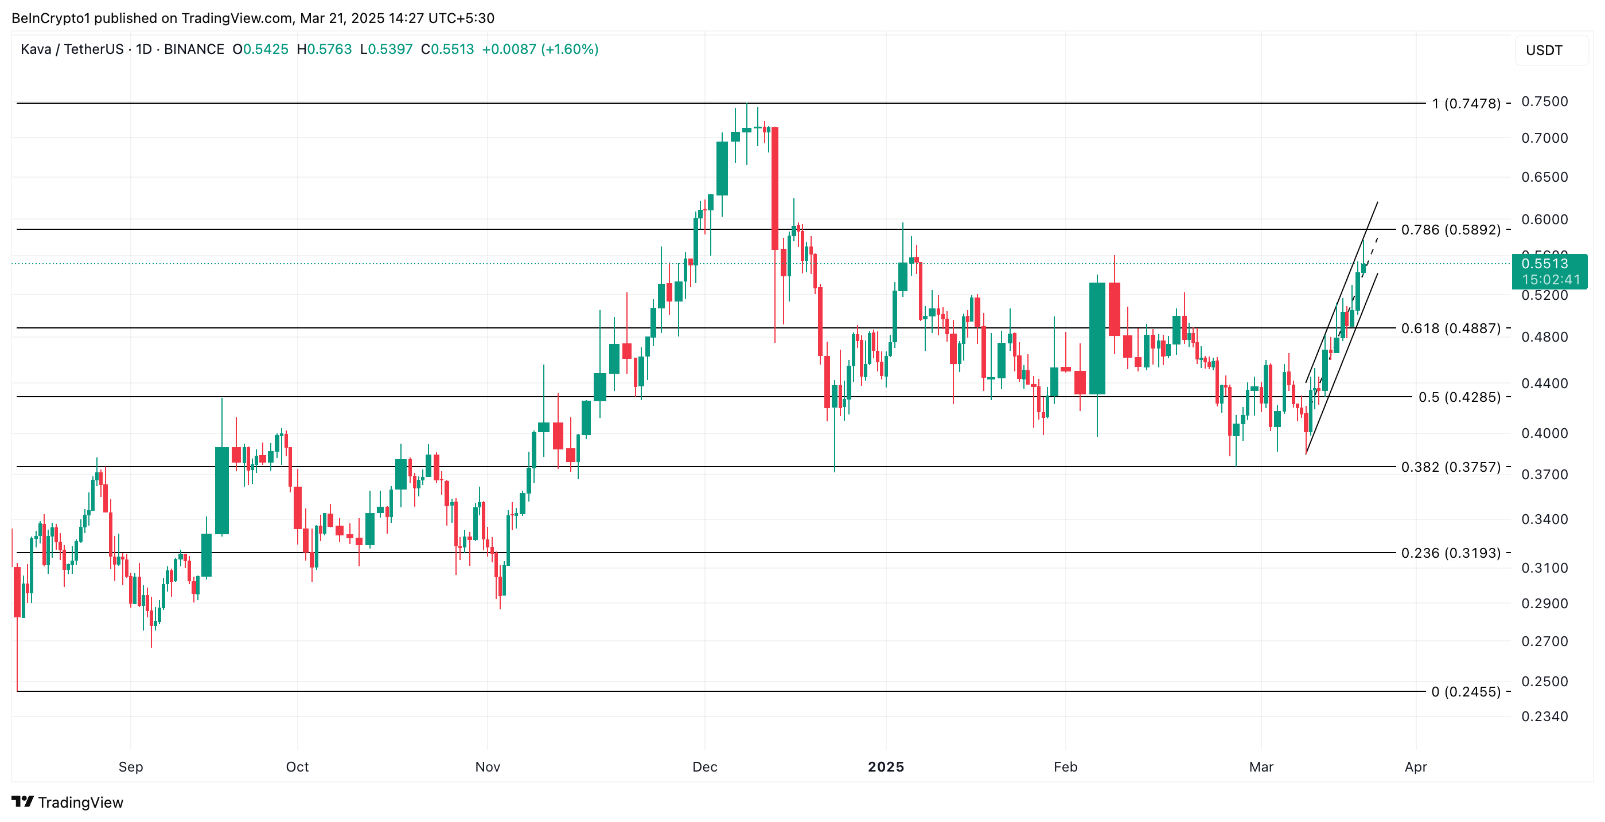Select the 0.5 (0.4285) retracement label
Screen dimensions: 1605x822
(1459, 397)
